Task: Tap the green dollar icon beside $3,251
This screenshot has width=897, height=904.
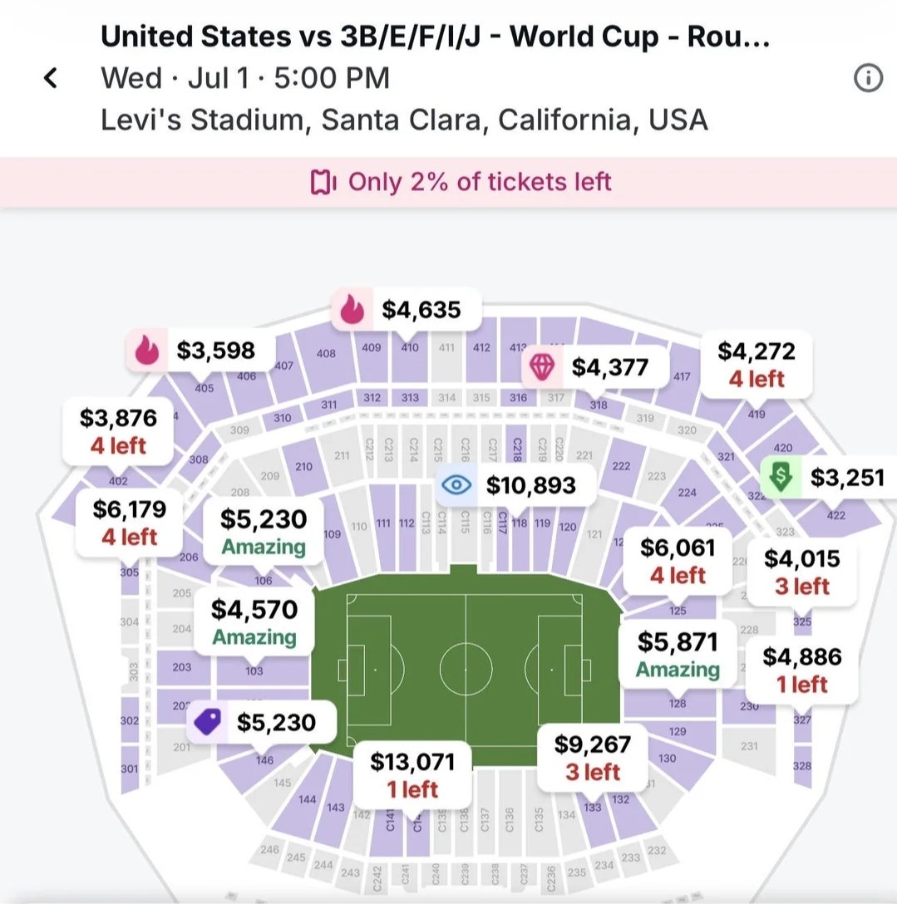Action: coord(781,477)
